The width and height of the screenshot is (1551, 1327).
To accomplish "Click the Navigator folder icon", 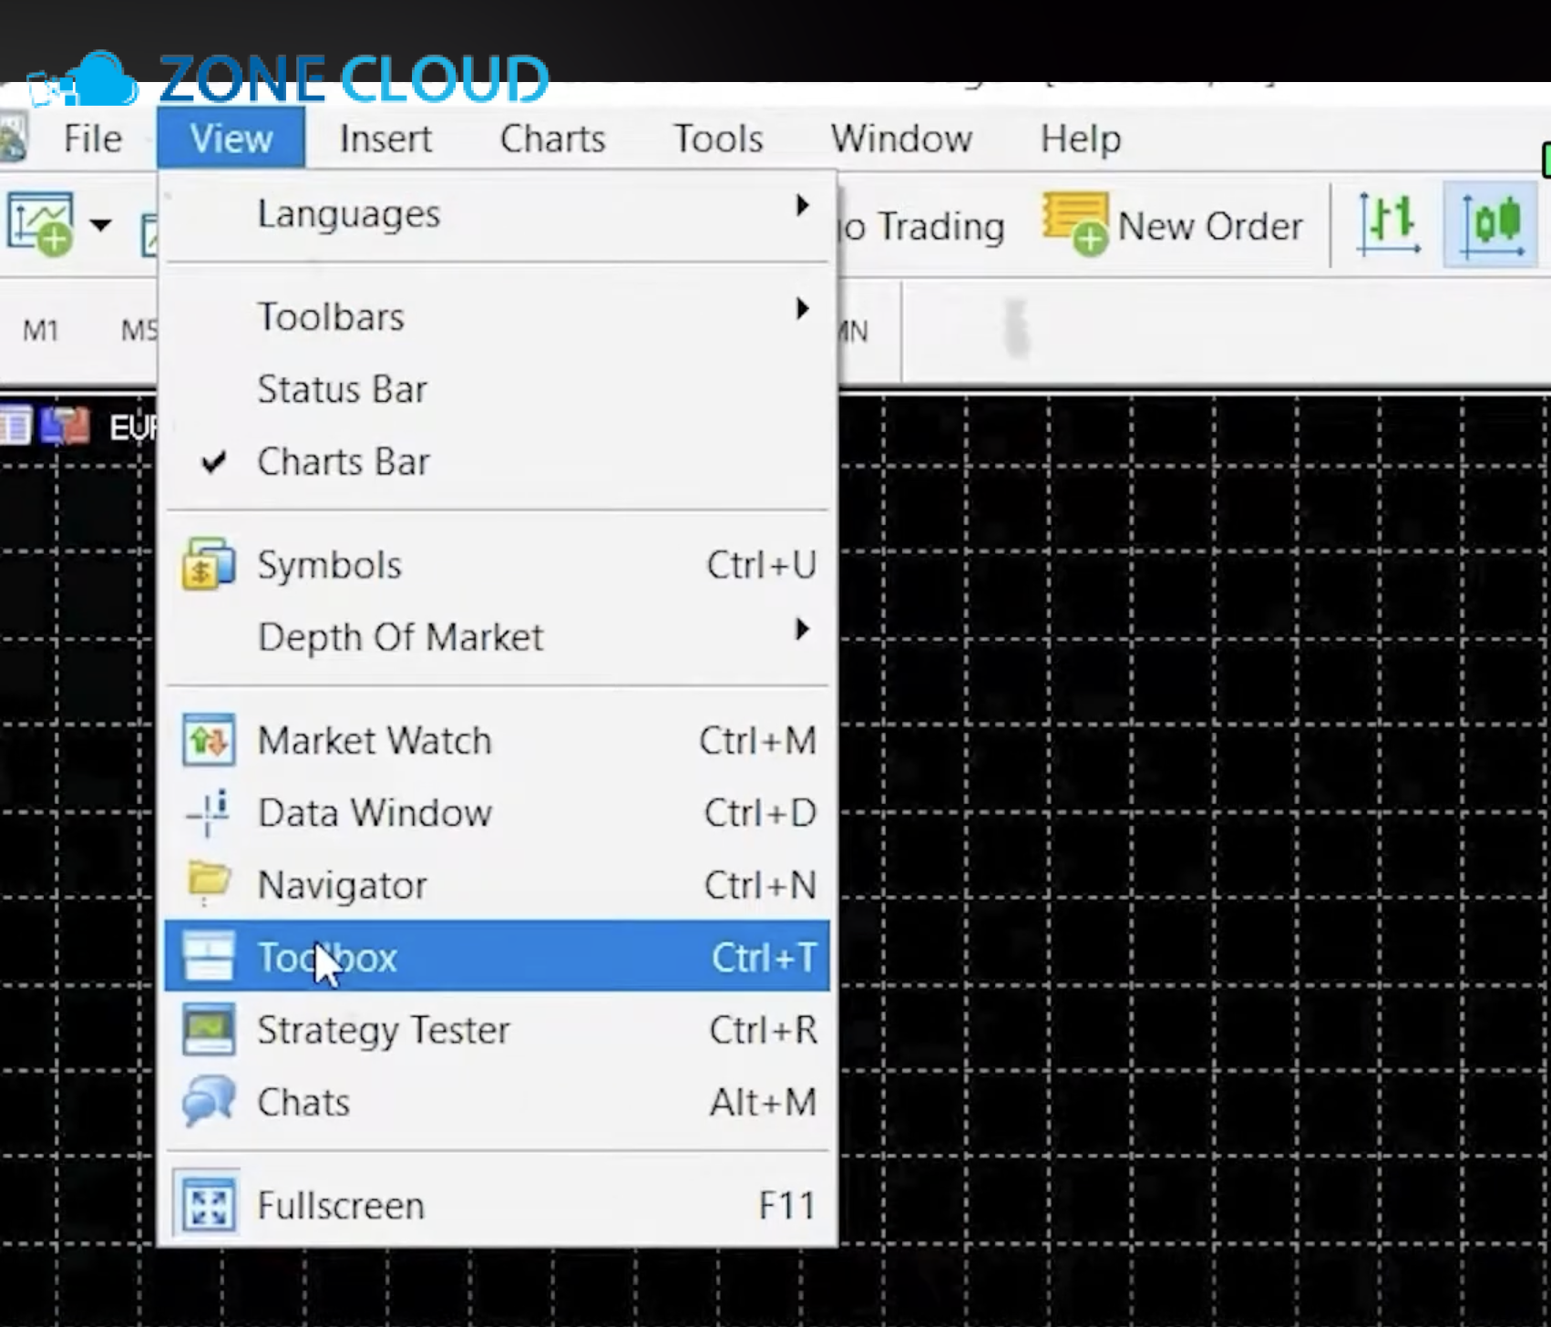I will coord(209,882).
